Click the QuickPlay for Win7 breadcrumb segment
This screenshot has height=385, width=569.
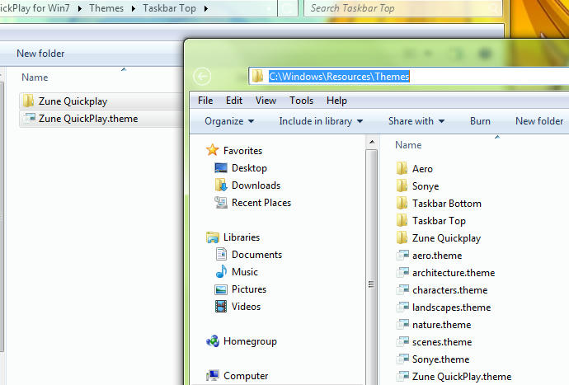[x=35, y=8]
